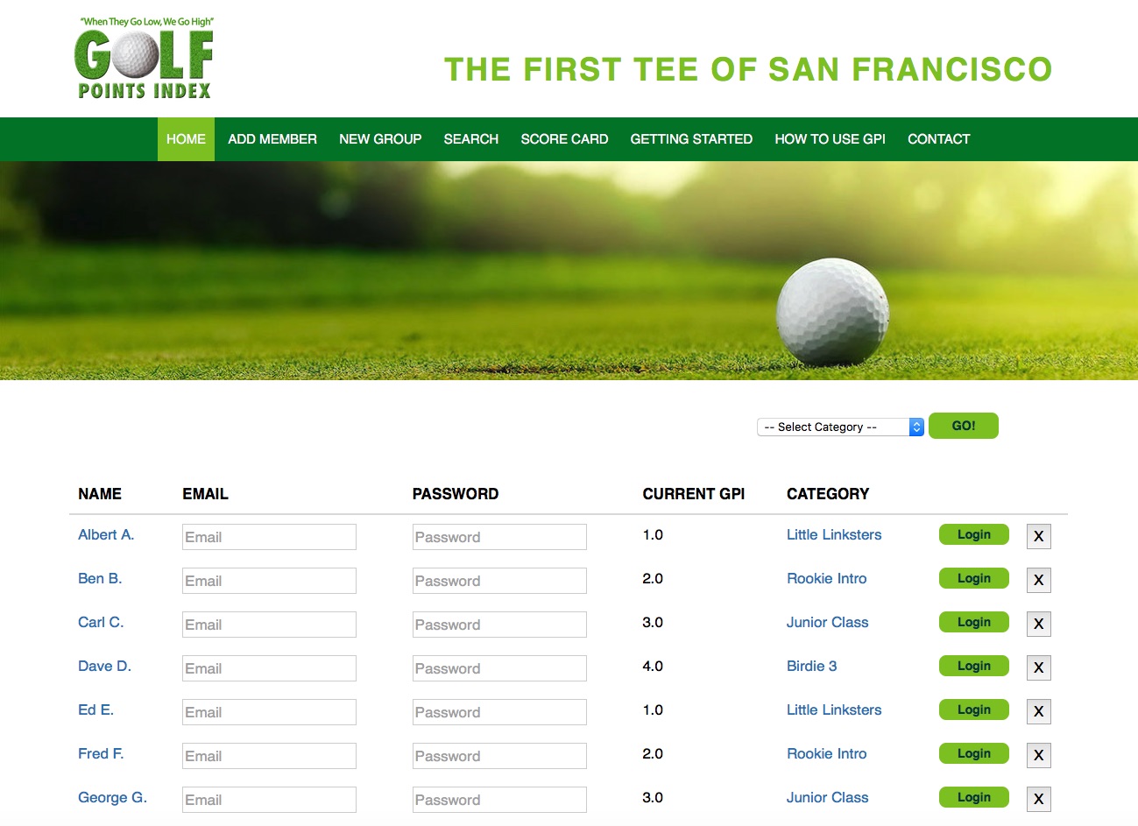Screen dimensions: 1138x826
Task: Focus the Password field for Albert A.
Action: 499,537
